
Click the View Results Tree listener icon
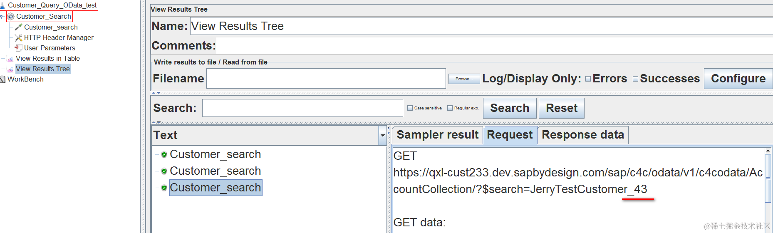click(10, 69)
